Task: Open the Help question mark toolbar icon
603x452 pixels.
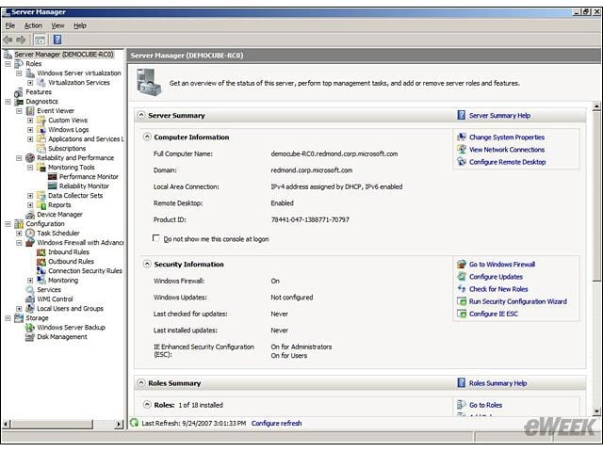Action: pyautogui.click(x=57, y=40)
